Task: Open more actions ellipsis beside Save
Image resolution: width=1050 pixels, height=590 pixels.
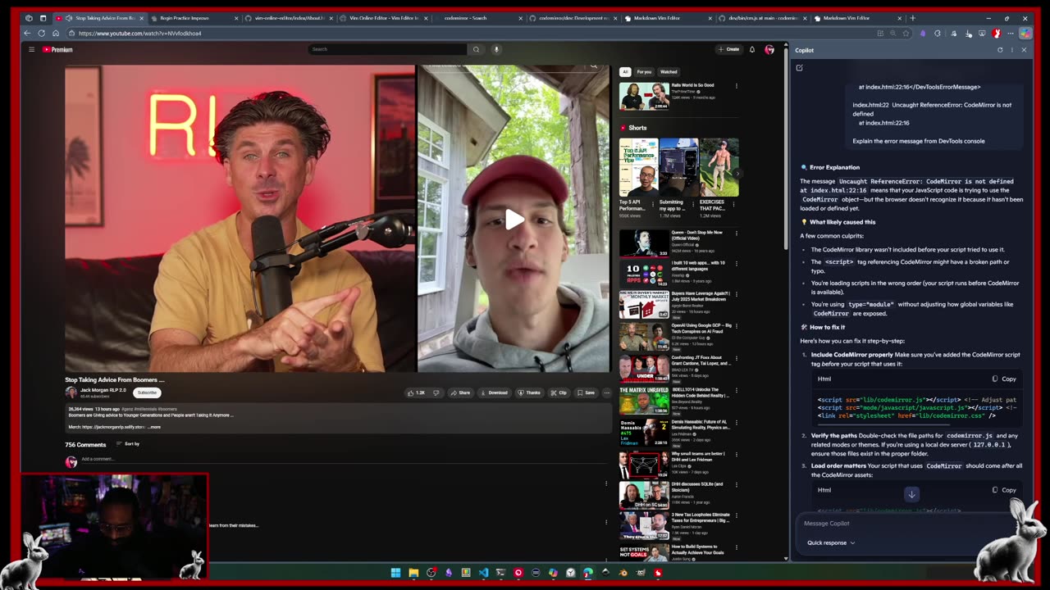Action: (607, 393)
